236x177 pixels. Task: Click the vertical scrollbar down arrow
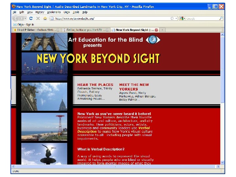pos(222,163)
